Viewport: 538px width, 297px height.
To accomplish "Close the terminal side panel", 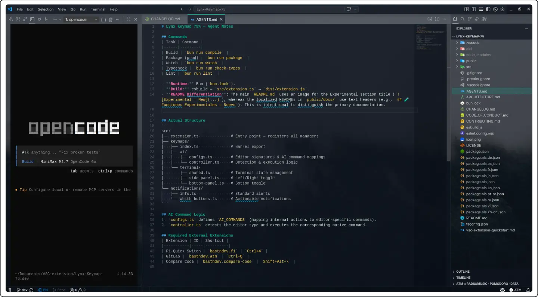I will 136,19.
